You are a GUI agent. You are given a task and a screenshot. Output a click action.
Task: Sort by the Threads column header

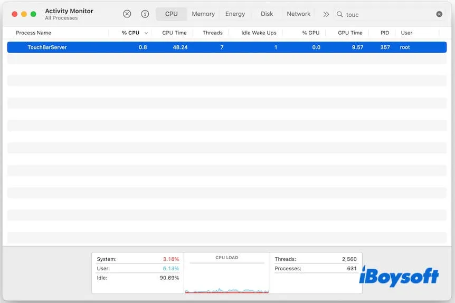click(212, 33)
